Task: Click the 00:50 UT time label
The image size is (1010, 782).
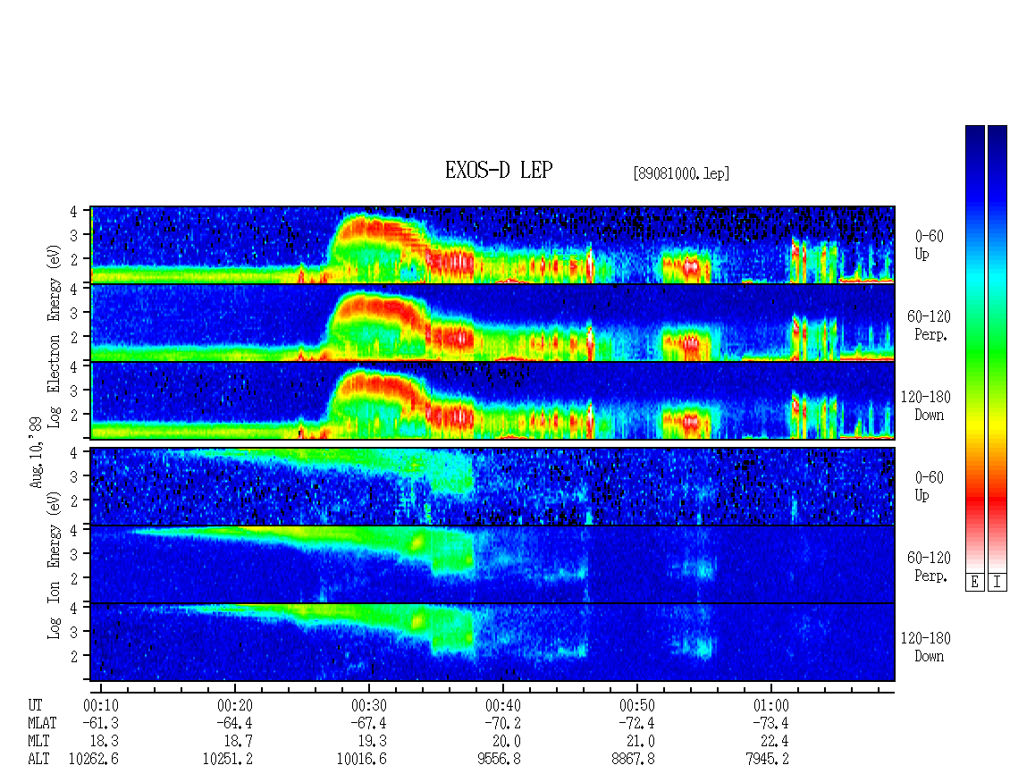Action: click(x=637, y=705)
